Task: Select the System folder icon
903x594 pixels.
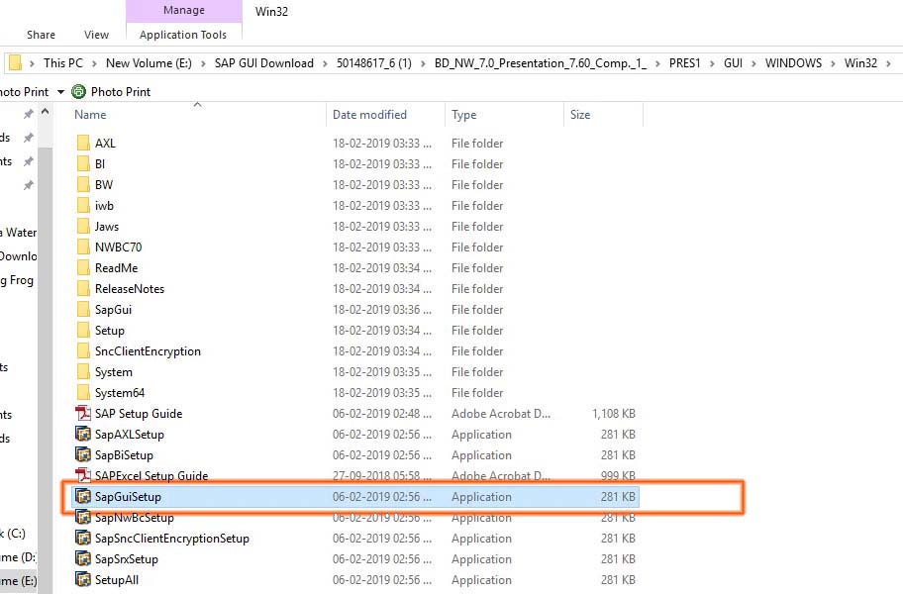Action: [83, 372]
